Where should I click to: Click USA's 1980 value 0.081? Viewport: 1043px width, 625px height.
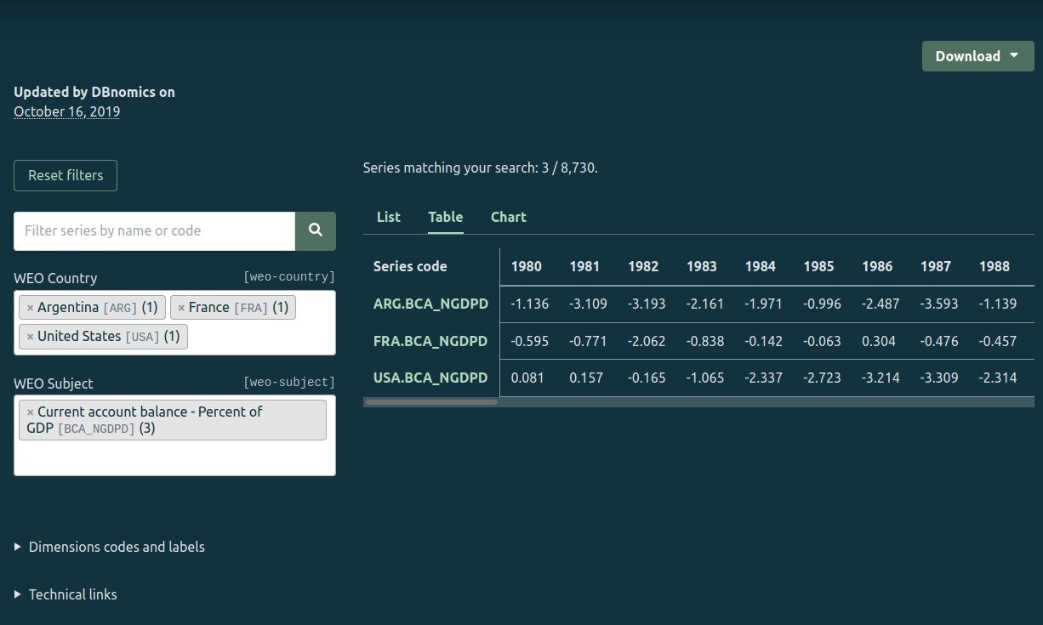(x=527, y=378)
